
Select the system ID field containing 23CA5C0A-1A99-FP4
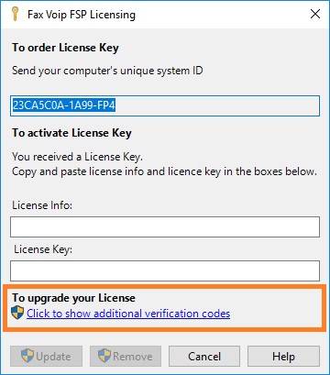coord(165,105)
